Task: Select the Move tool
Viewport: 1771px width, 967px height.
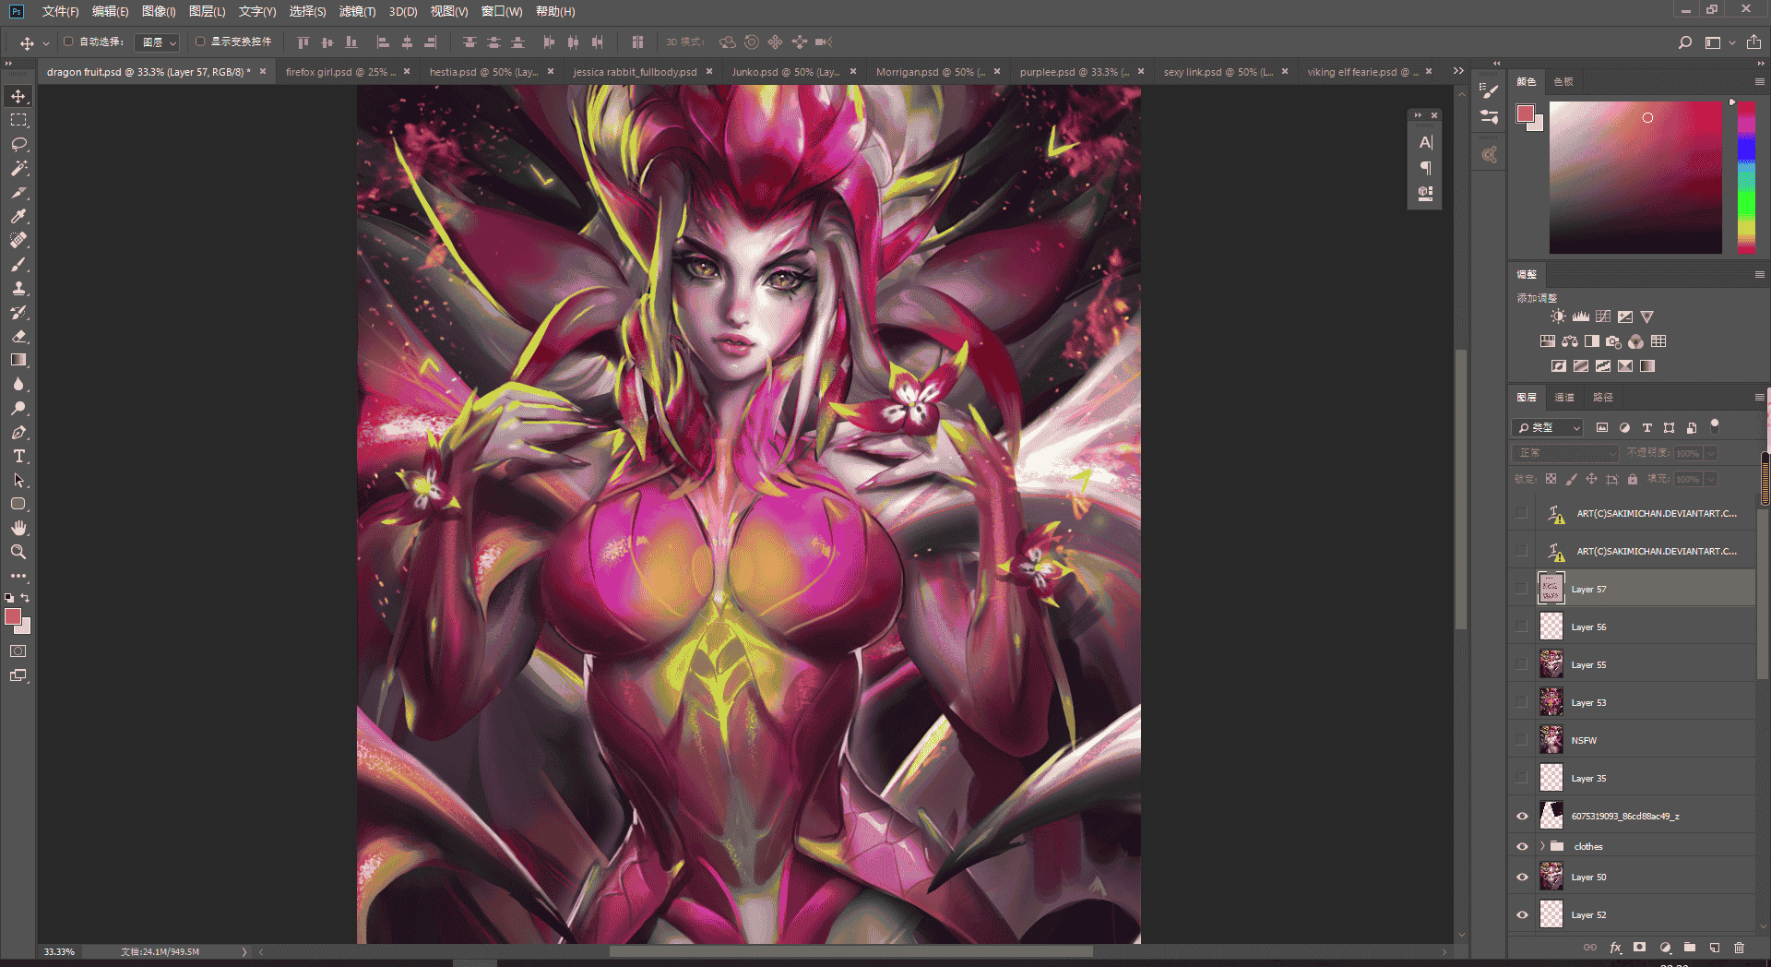Action: click(x=18, y=96)
